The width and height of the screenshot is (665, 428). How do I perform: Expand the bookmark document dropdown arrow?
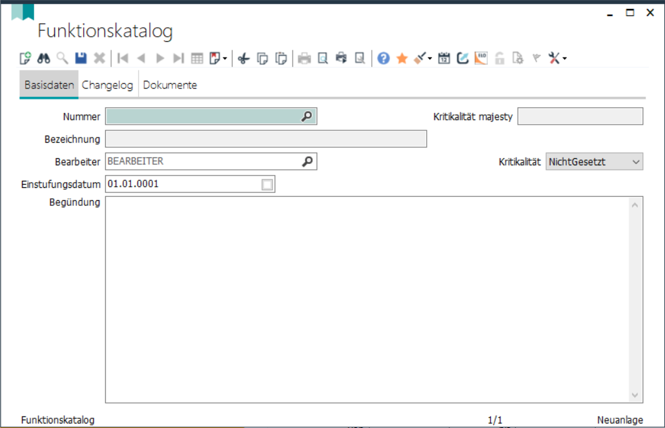[x=225, y=59]
